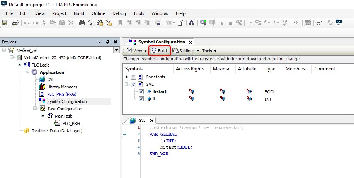Click the Step Over icon
Image resolution: width=354 pixels, height=178 pixels.
[249, 23]
